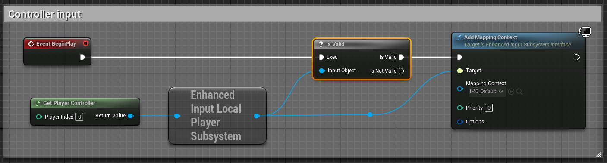Click the Subsystem node's right output pin
Viewport: 607px width, 163px height.
(x=257, y=116)
